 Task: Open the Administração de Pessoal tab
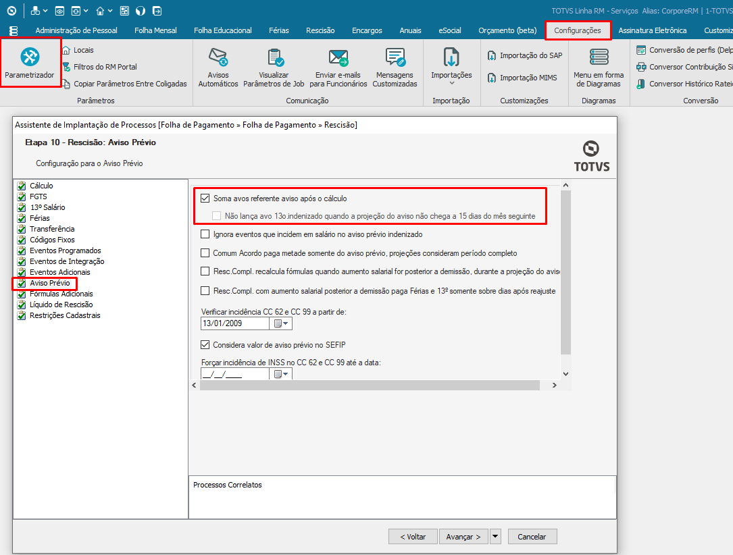pos(76,30)
